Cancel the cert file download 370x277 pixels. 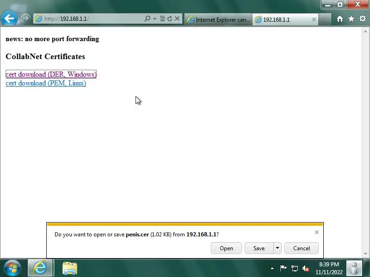(302, 248)
